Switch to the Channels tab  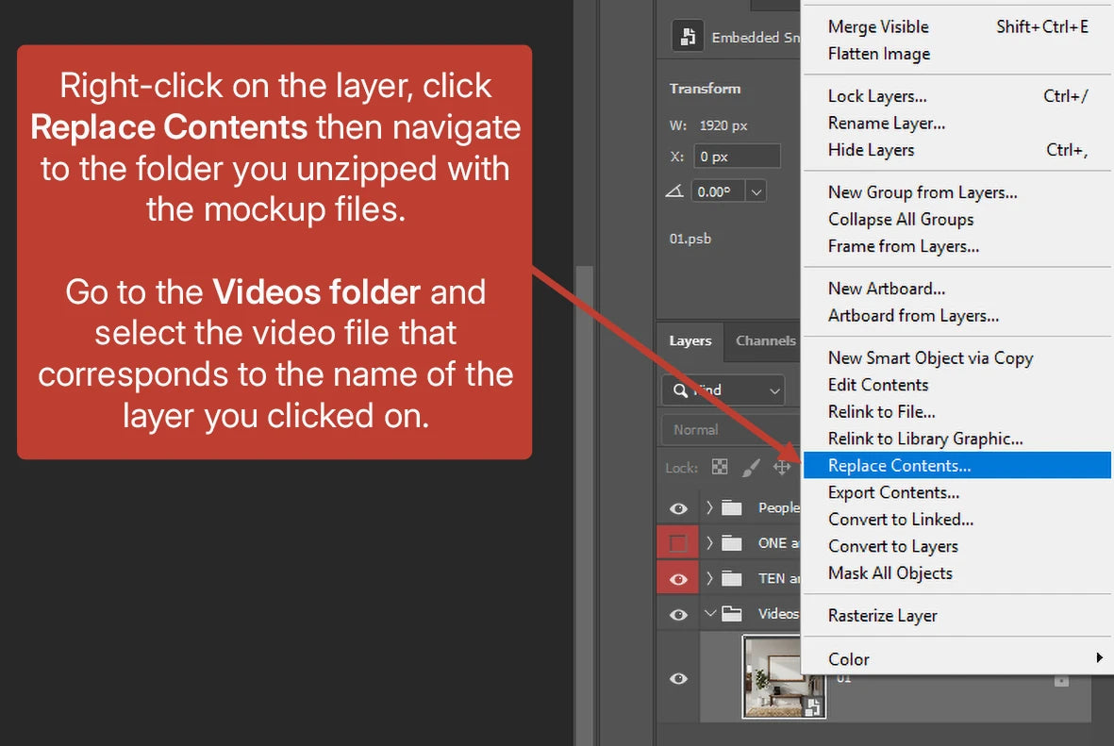tap(765, 340)
